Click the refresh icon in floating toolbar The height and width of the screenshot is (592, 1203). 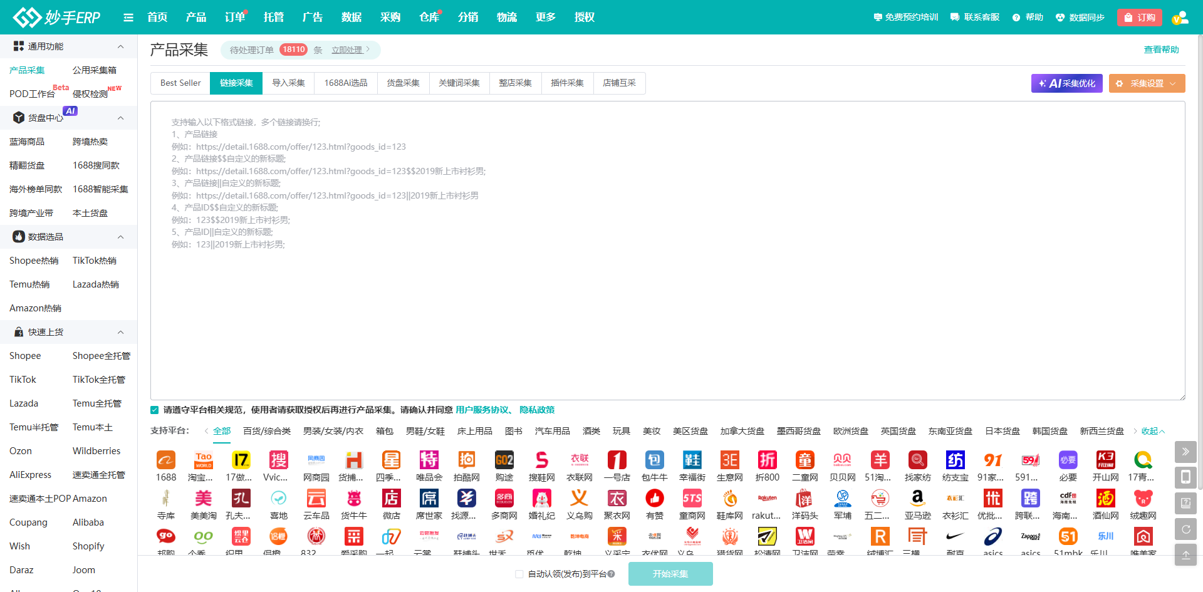pos(1185,529)
